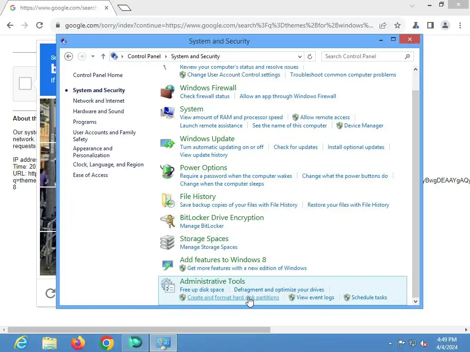Click the Chrome share page icon
Screen dimensions: 470x352
click(383, 26)
